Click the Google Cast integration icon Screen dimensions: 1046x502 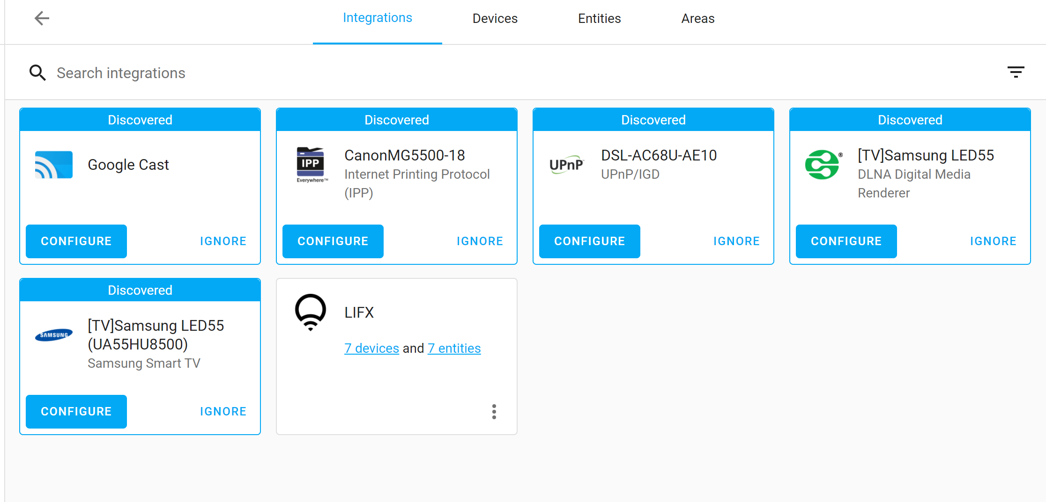coord(53,165)
